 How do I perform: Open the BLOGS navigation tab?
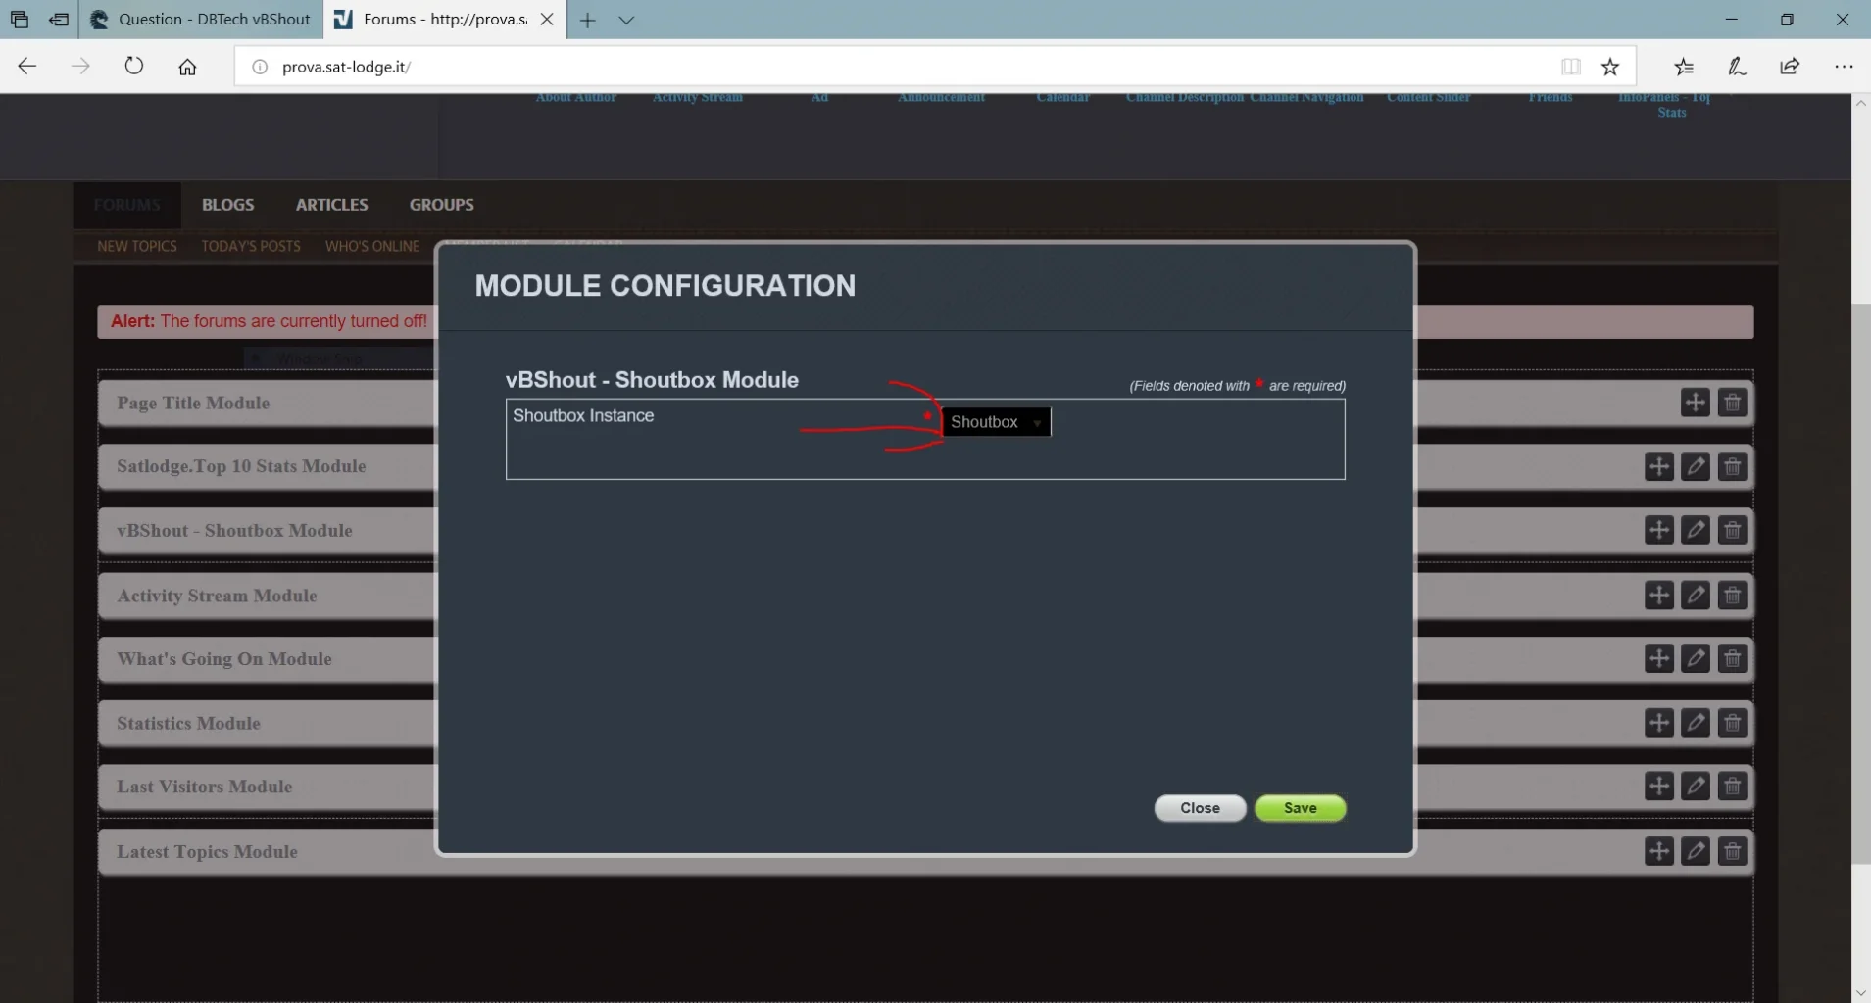click(x=227, y=205)
